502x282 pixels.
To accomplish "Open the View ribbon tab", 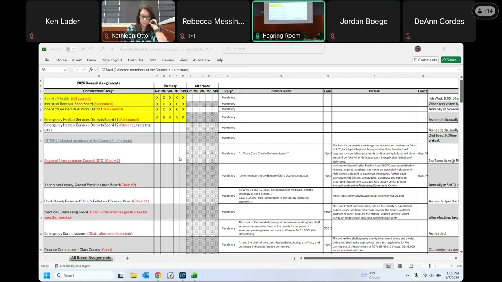I will pos(184,60).
